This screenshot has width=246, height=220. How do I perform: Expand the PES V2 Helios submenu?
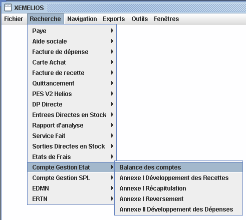click(72, 94)
